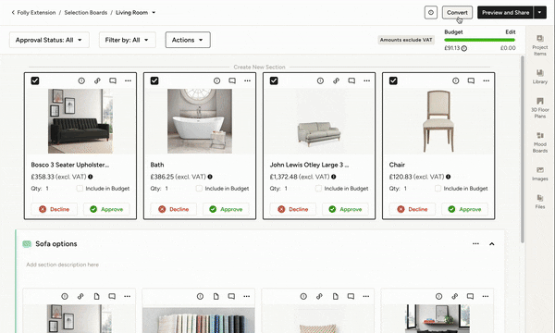This screenshot has height=333, width=555.
Task: Open Living Room breadcrumb dropdown arrow
Action: pyautogui.click(x=154, y=12)
